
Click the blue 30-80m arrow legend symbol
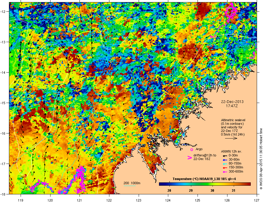pyautogui.click(x=224, y=160)
